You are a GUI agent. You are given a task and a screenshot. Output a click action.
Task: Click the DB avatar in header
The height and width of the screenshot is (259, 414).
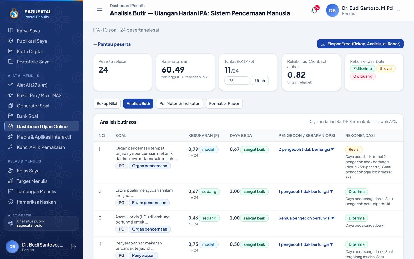(332, 11)
